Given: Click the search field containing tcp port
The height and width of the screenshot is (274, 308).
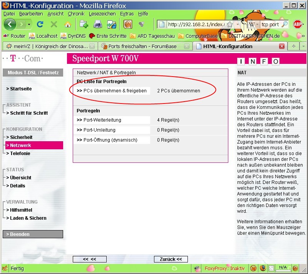Looking at the screenshot, I should [x=271, y=25].
